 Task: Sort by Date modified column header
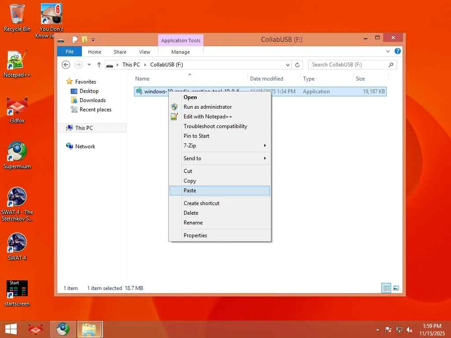273,78
